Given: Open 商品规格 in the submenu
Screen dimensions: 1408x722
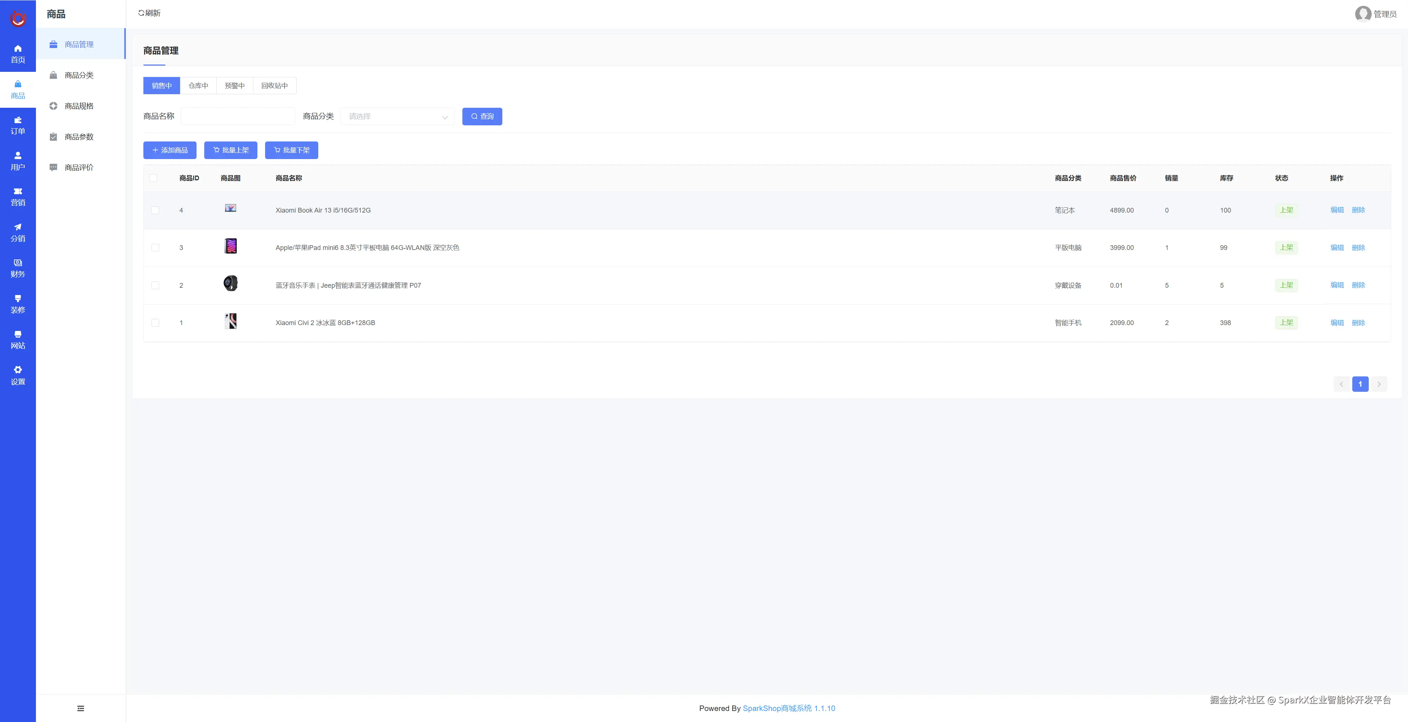Looking at the screenshot, I should coord(79,106).
